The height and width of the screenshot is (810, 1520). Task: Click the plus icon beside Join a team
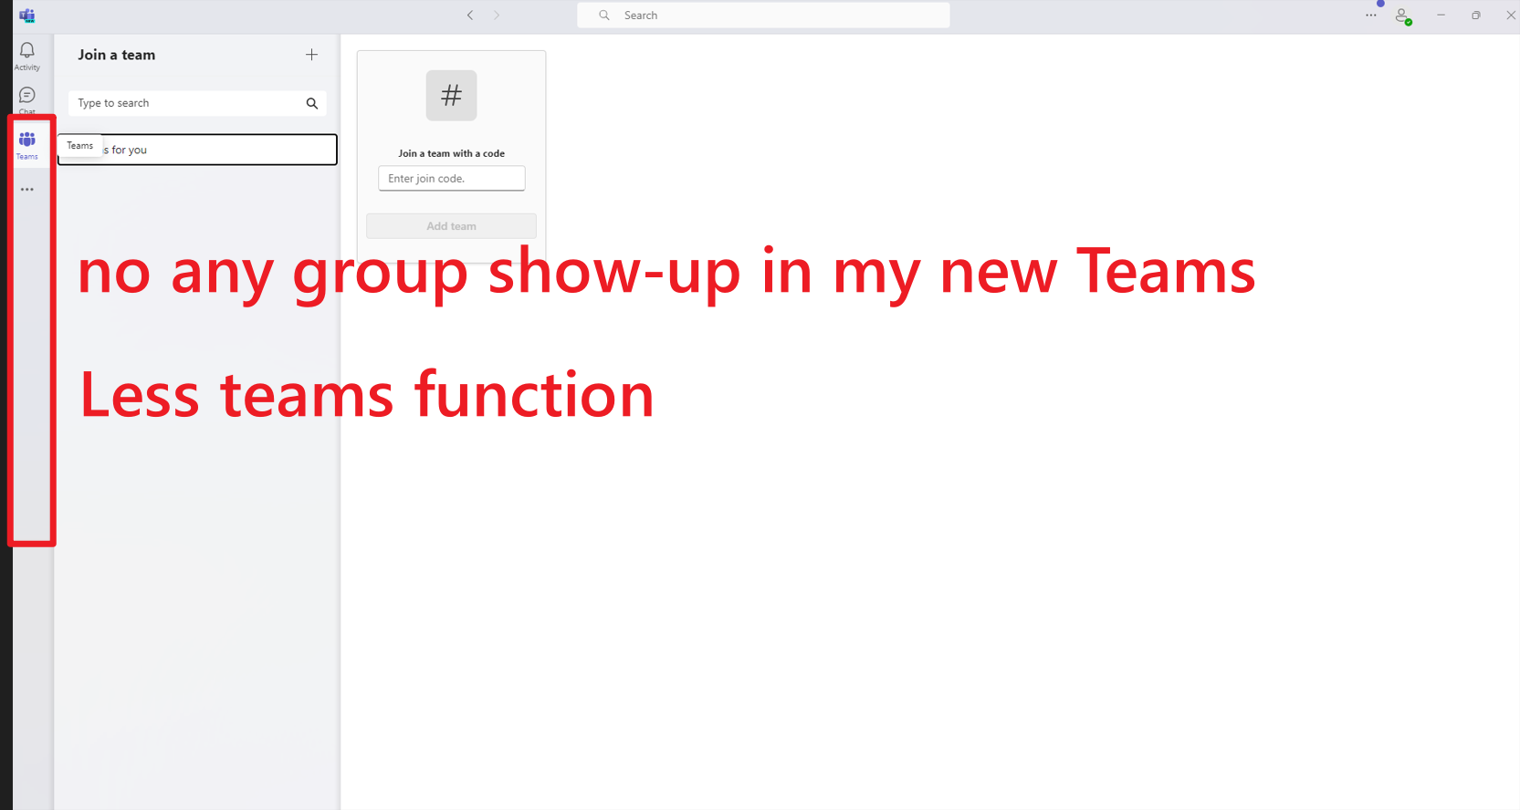pyautogui.click(x=311, y=55)
